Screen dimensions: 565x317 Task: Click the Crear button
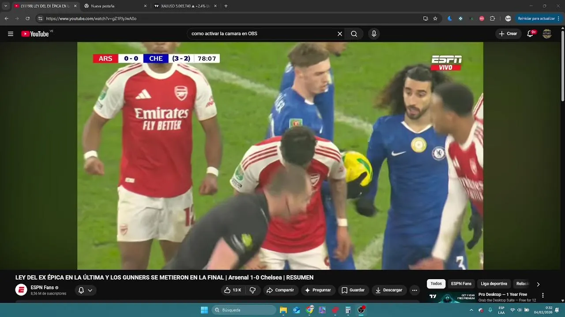pyautogui.click(x=508, y=34)
